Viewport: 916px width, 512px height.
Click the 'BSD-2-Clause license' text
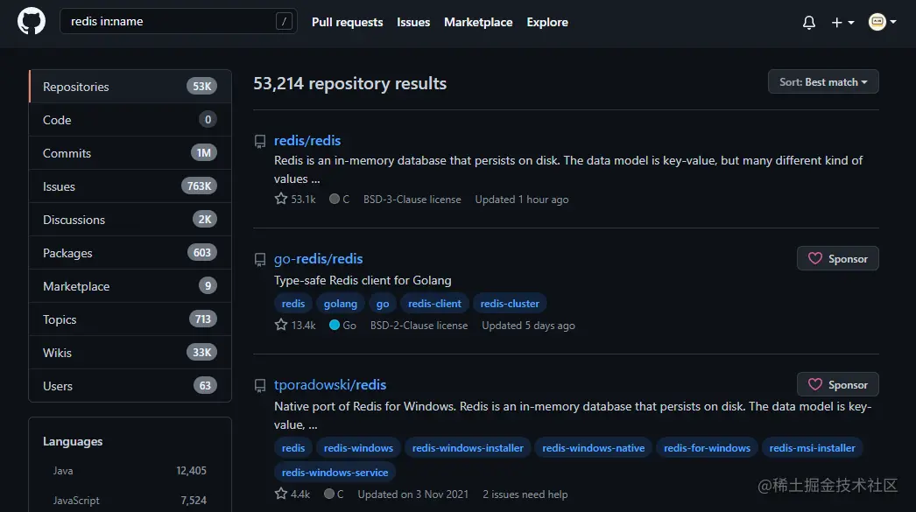pyautogui.click(x=419, y=326)
